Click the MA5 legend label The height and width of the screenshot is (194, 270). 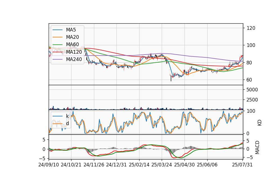(x=71, y=30)
